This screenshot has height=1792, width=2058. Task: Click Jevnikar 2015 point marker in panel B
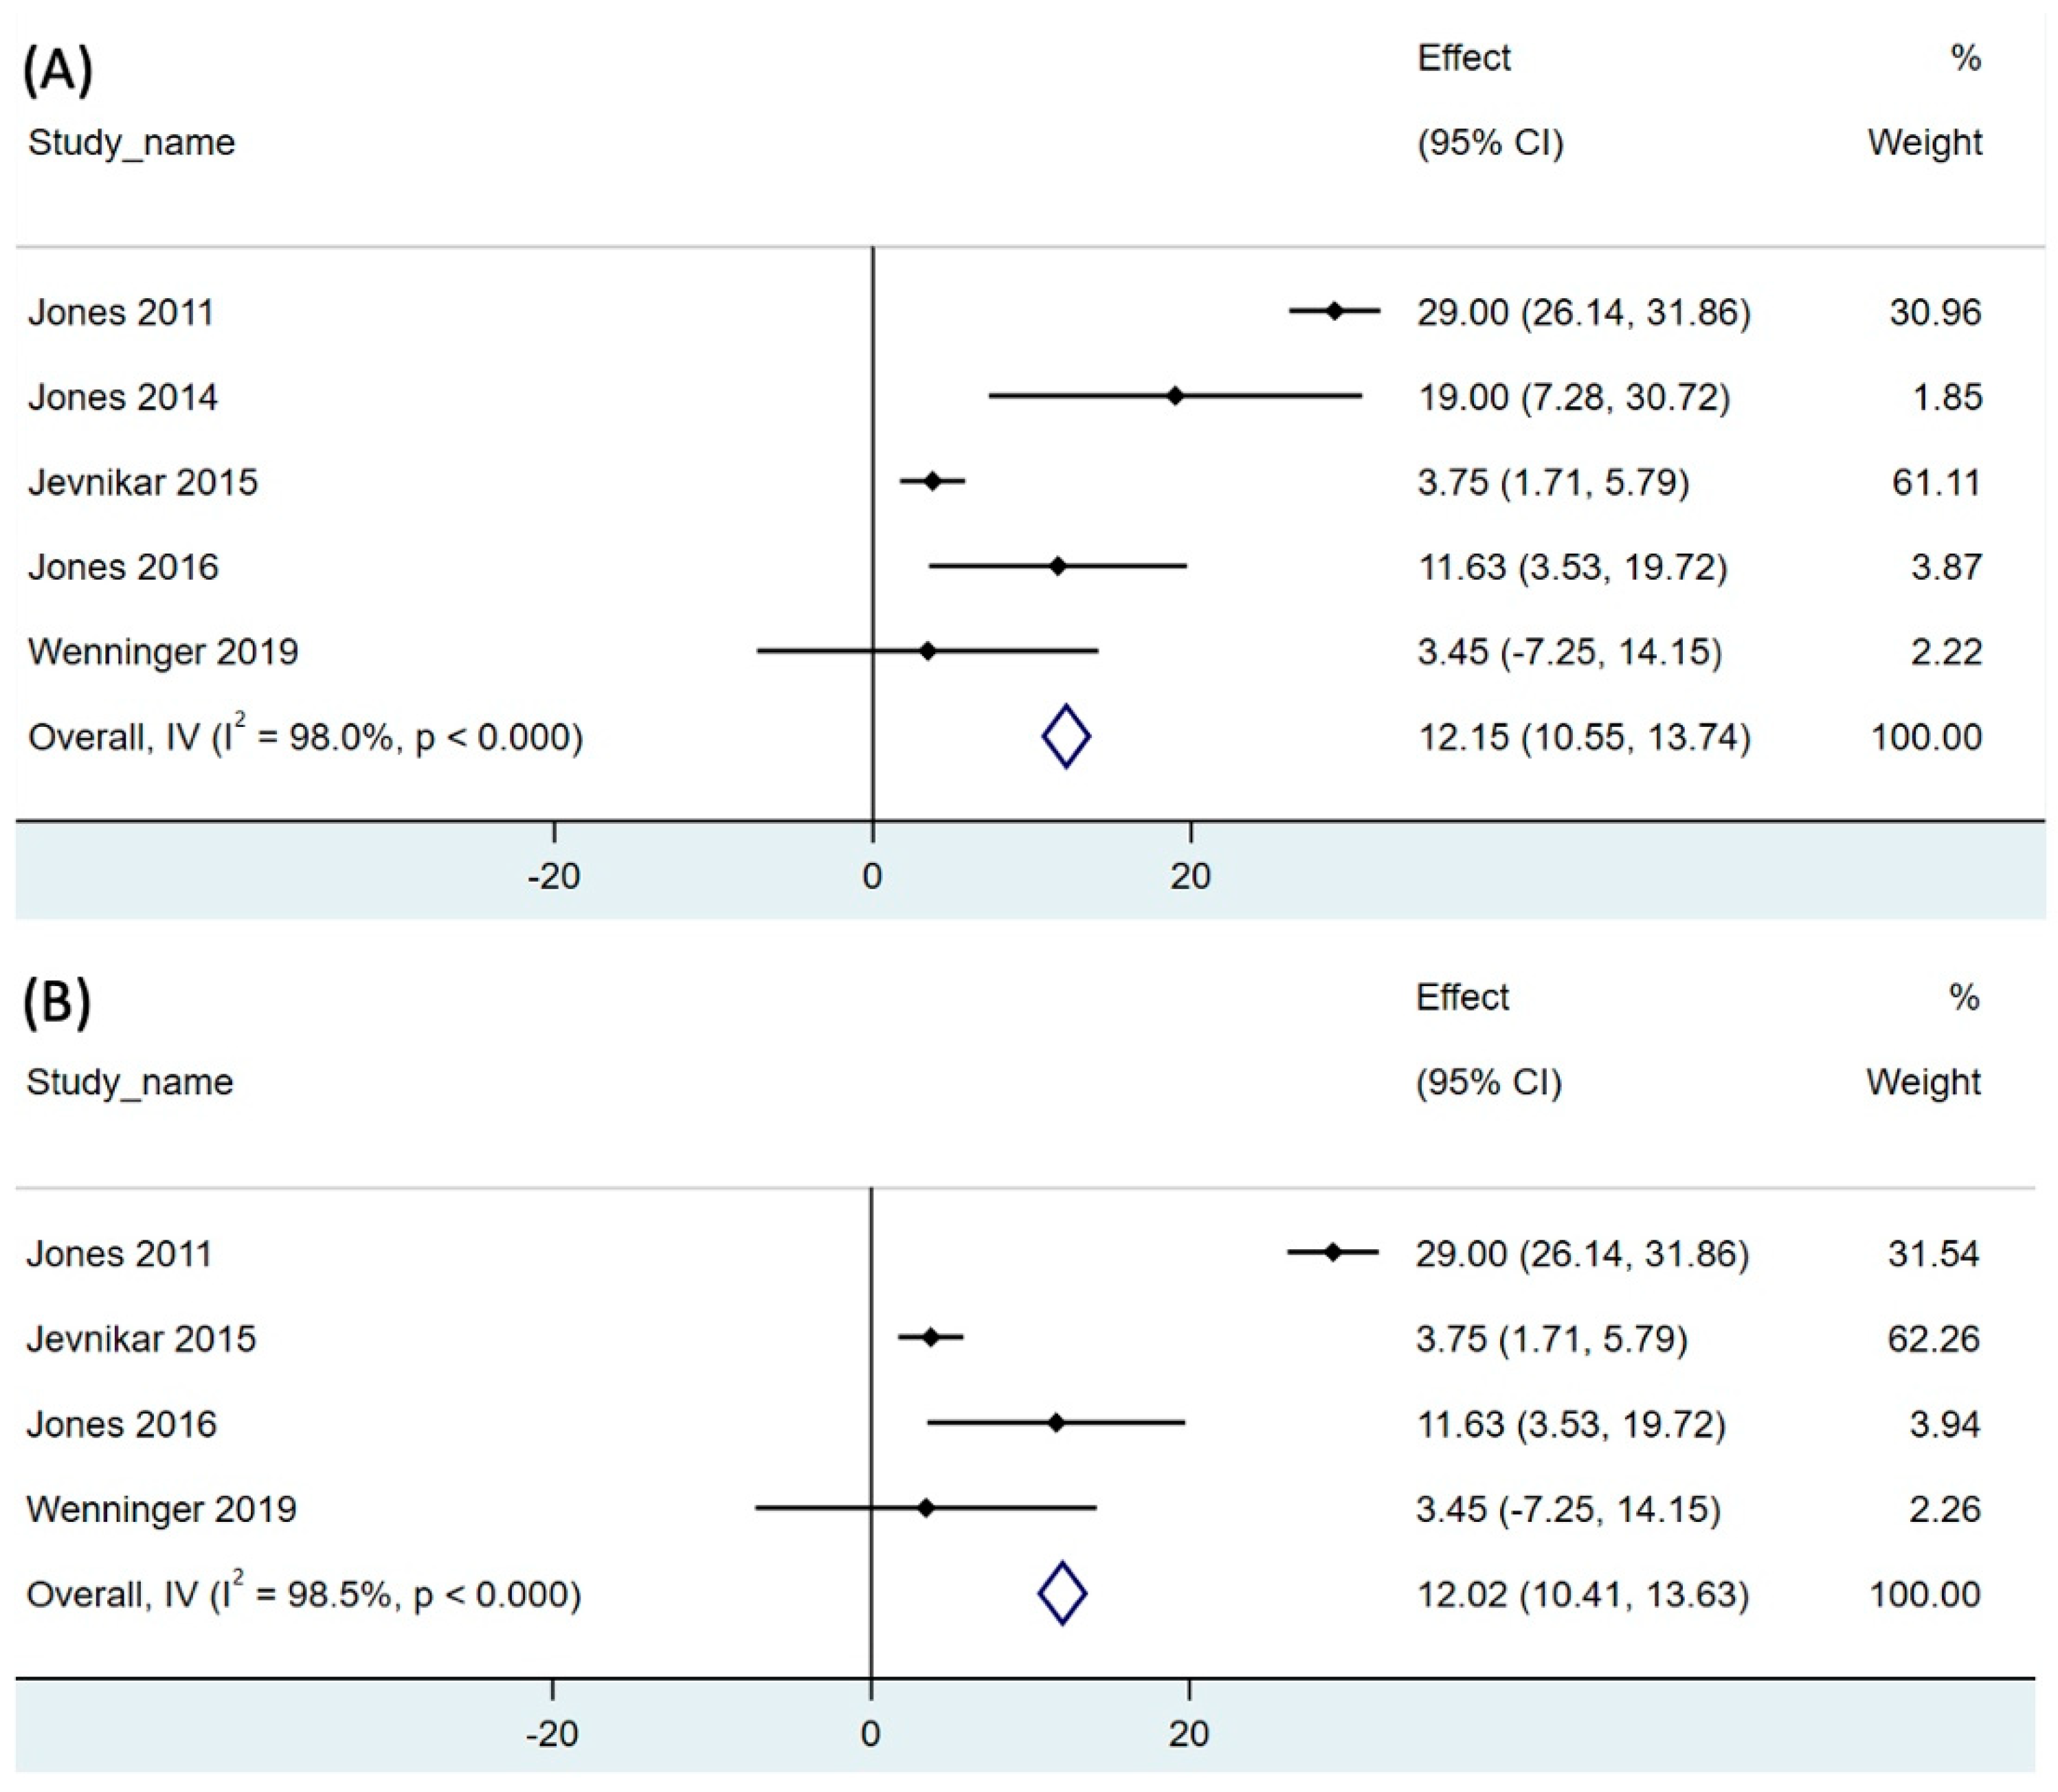tap(931, 1337)
